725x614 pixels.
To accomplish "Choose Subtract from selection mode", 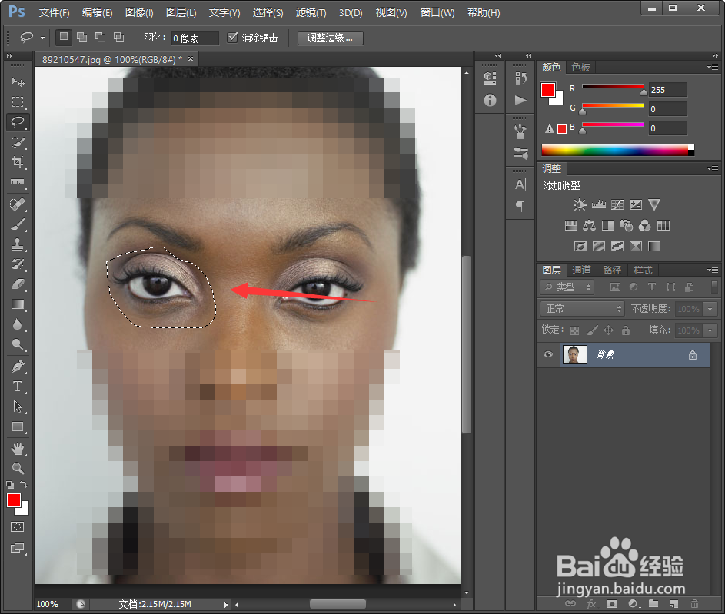I will pos(101,37).
